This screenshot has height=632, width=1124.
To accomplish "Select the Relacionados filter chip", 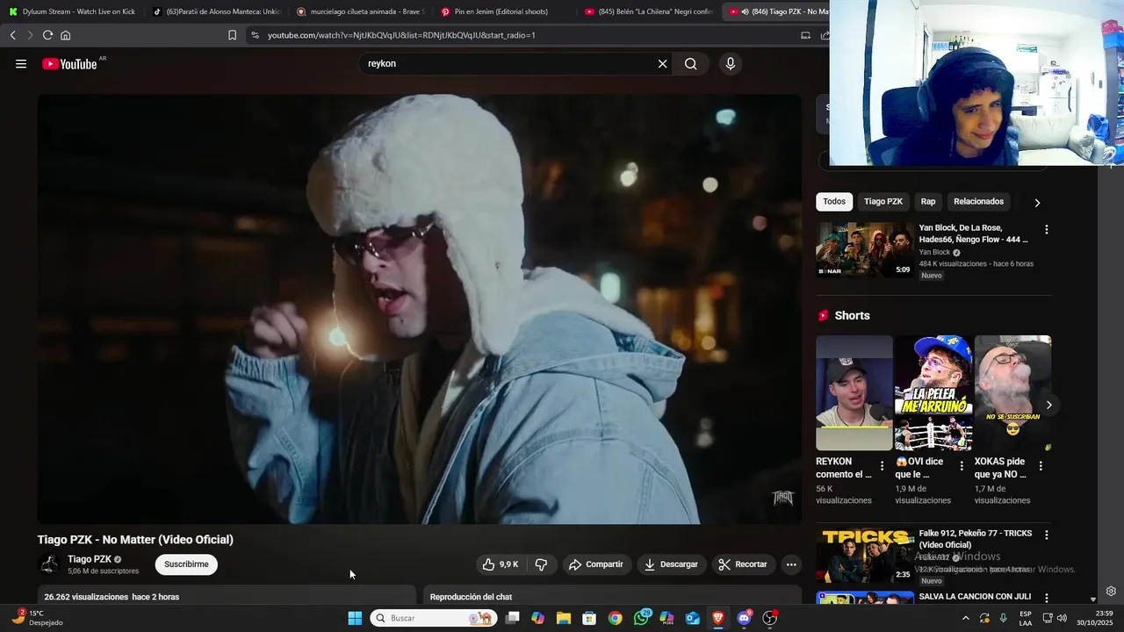I will pos(978,202).
